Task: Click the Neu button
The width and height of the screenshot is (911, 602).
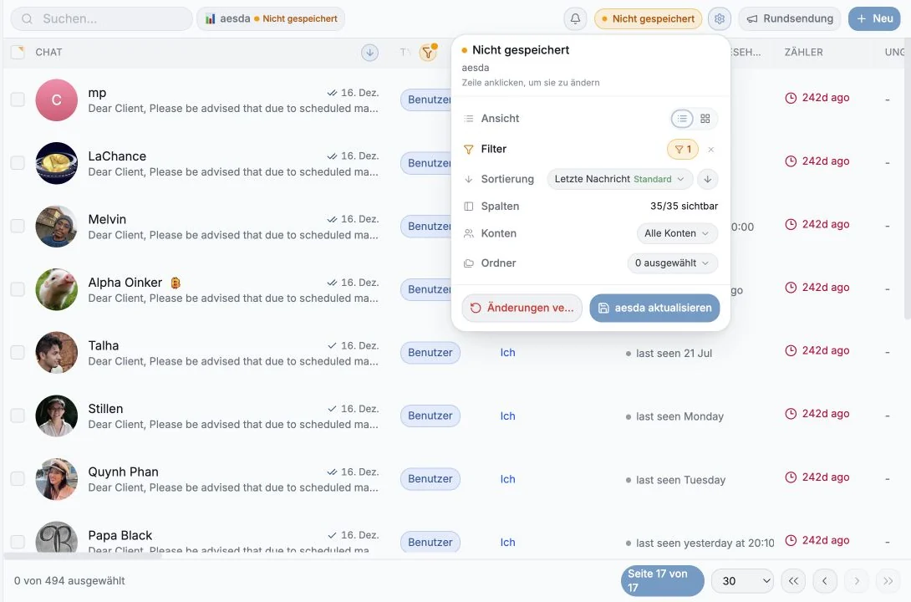Action: tap(874, 18)
